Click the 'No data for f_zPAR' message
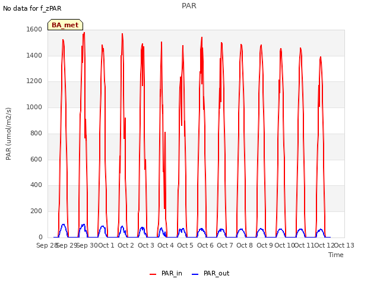This screenshot has height=285, width=380. [32, 8]
